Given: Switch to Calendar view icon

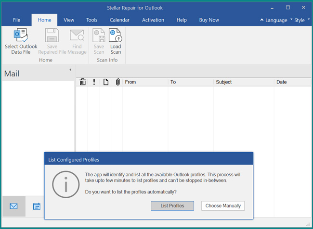Looking at the screenshot, I should tap(37, 206).
